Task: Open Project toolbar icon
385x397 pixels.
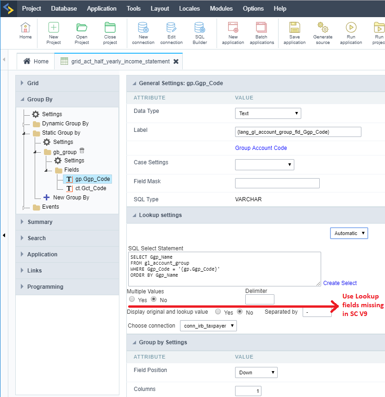Action: click(x=82, y=33)
